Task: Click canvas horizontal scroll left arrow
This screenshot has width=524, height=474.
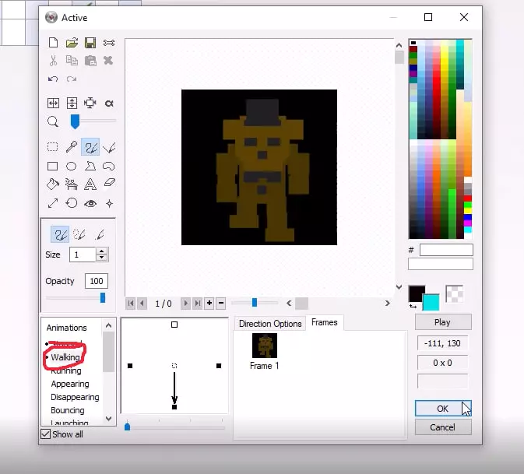Action: tap(289, 304)
